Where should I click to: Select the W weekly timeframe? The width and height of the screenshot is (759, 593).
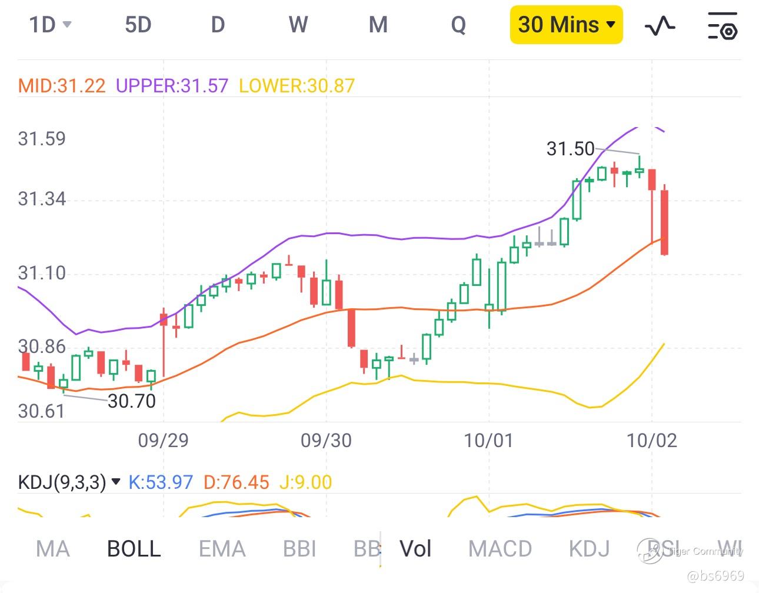point(298,25)
